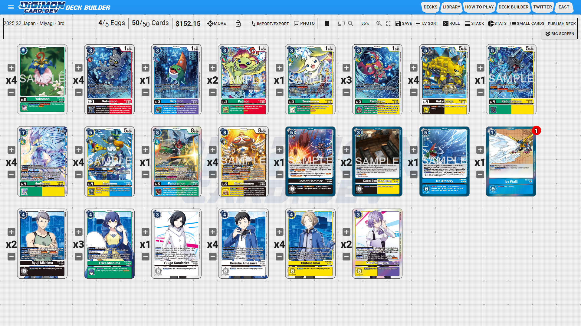Click the zoom out magnifier icon
The height and width of the screenshot is (326, 581).
pos(351,24)
